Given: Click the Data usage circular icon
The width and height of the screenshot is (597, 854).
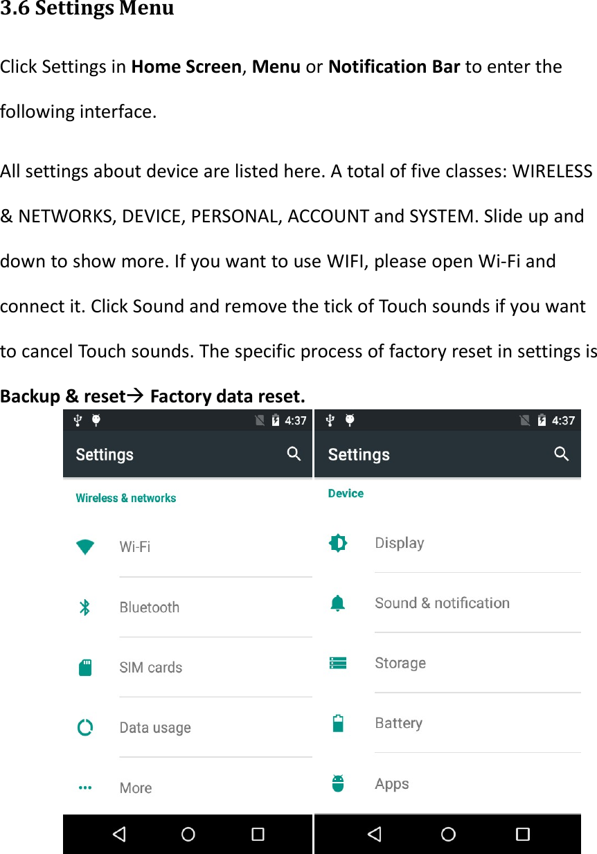Looking at the screenshot, I should pos(84,727).
